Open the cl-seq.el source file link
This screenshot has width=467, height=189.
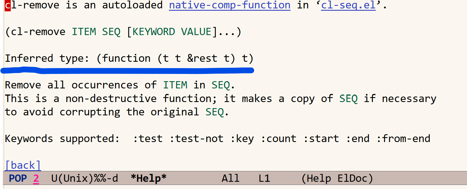[x=349, y=5]
